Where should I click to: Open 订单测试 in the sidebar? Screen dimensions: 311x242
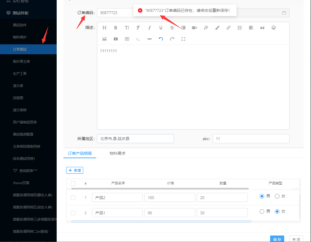point(28,49)
